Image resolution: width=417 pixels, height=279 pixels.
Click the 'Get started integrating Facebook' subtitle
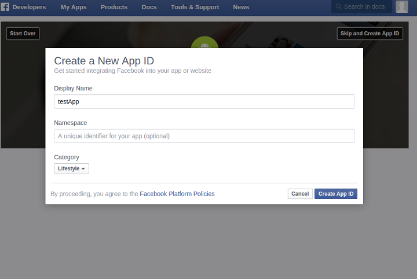(133, 71)
